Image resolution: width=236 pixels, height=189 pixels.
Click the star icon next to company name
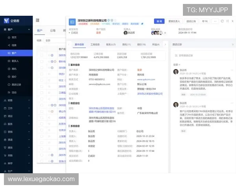click(x=115, y=20)
